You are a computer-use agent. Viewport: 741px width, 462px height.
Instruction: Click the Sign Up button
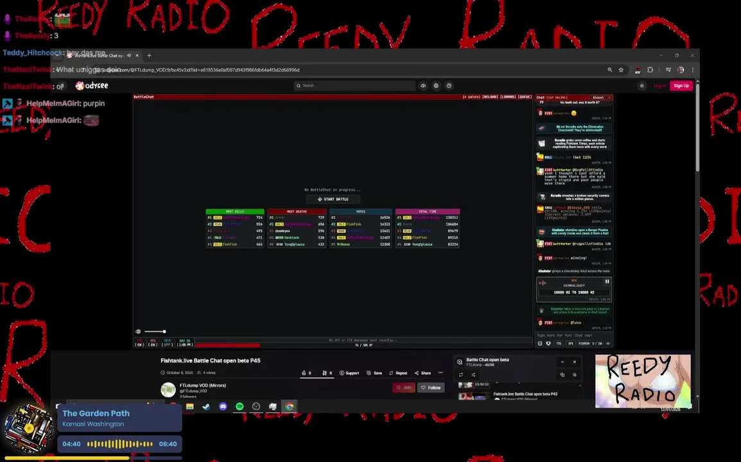(681, 85)
